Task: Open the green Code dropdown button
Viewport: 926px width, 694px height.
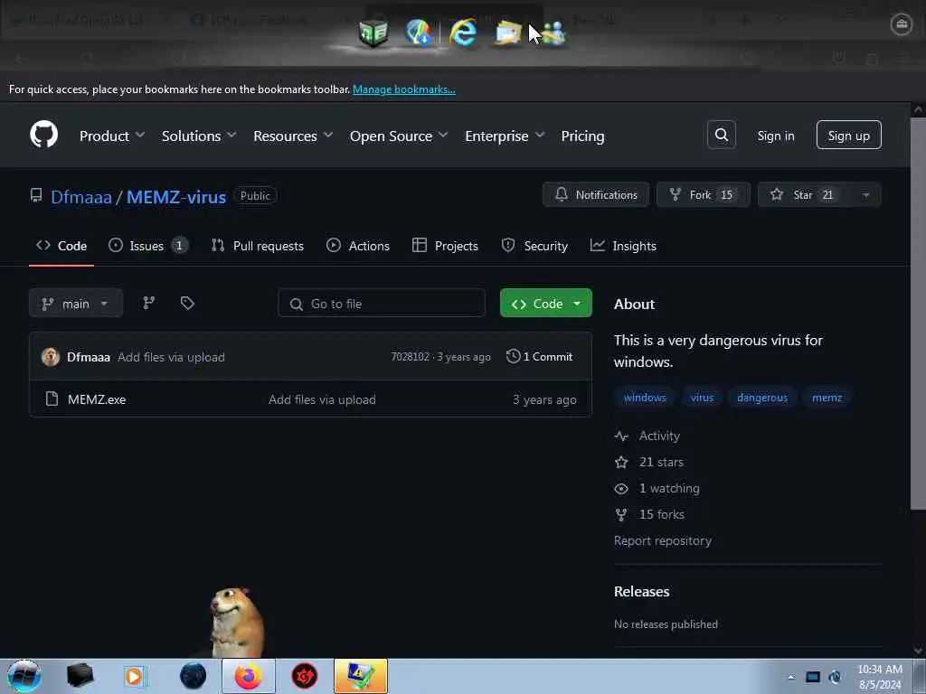Action: click(545, 304)
